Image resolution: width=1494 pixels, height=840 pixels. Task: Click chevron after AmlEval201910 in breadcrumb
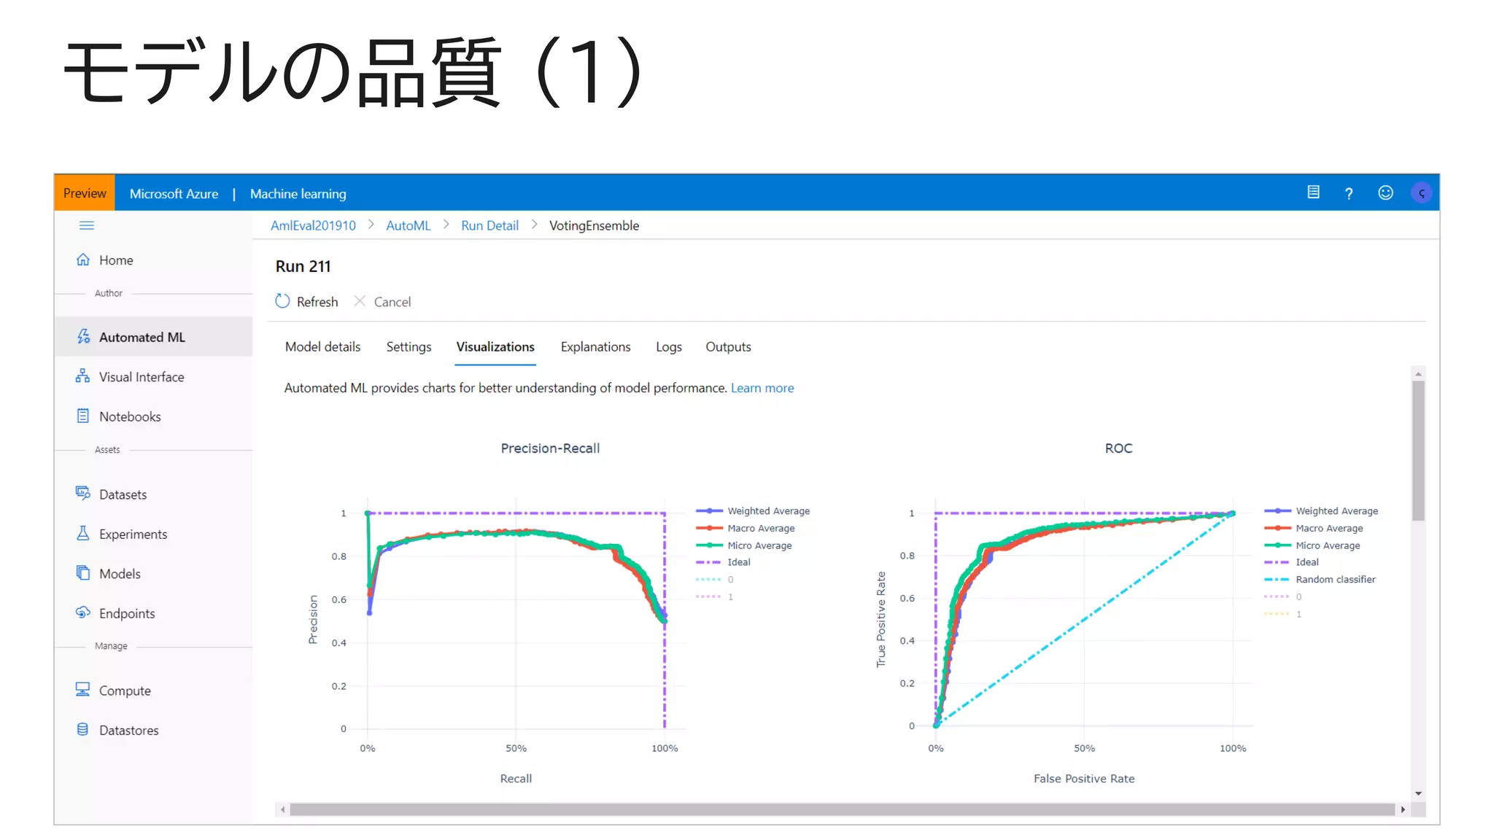[x=371, y=225]
